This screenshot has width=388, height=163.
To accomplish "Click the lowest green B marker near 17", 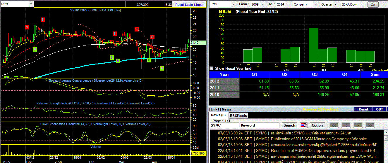I will (162, 68).
